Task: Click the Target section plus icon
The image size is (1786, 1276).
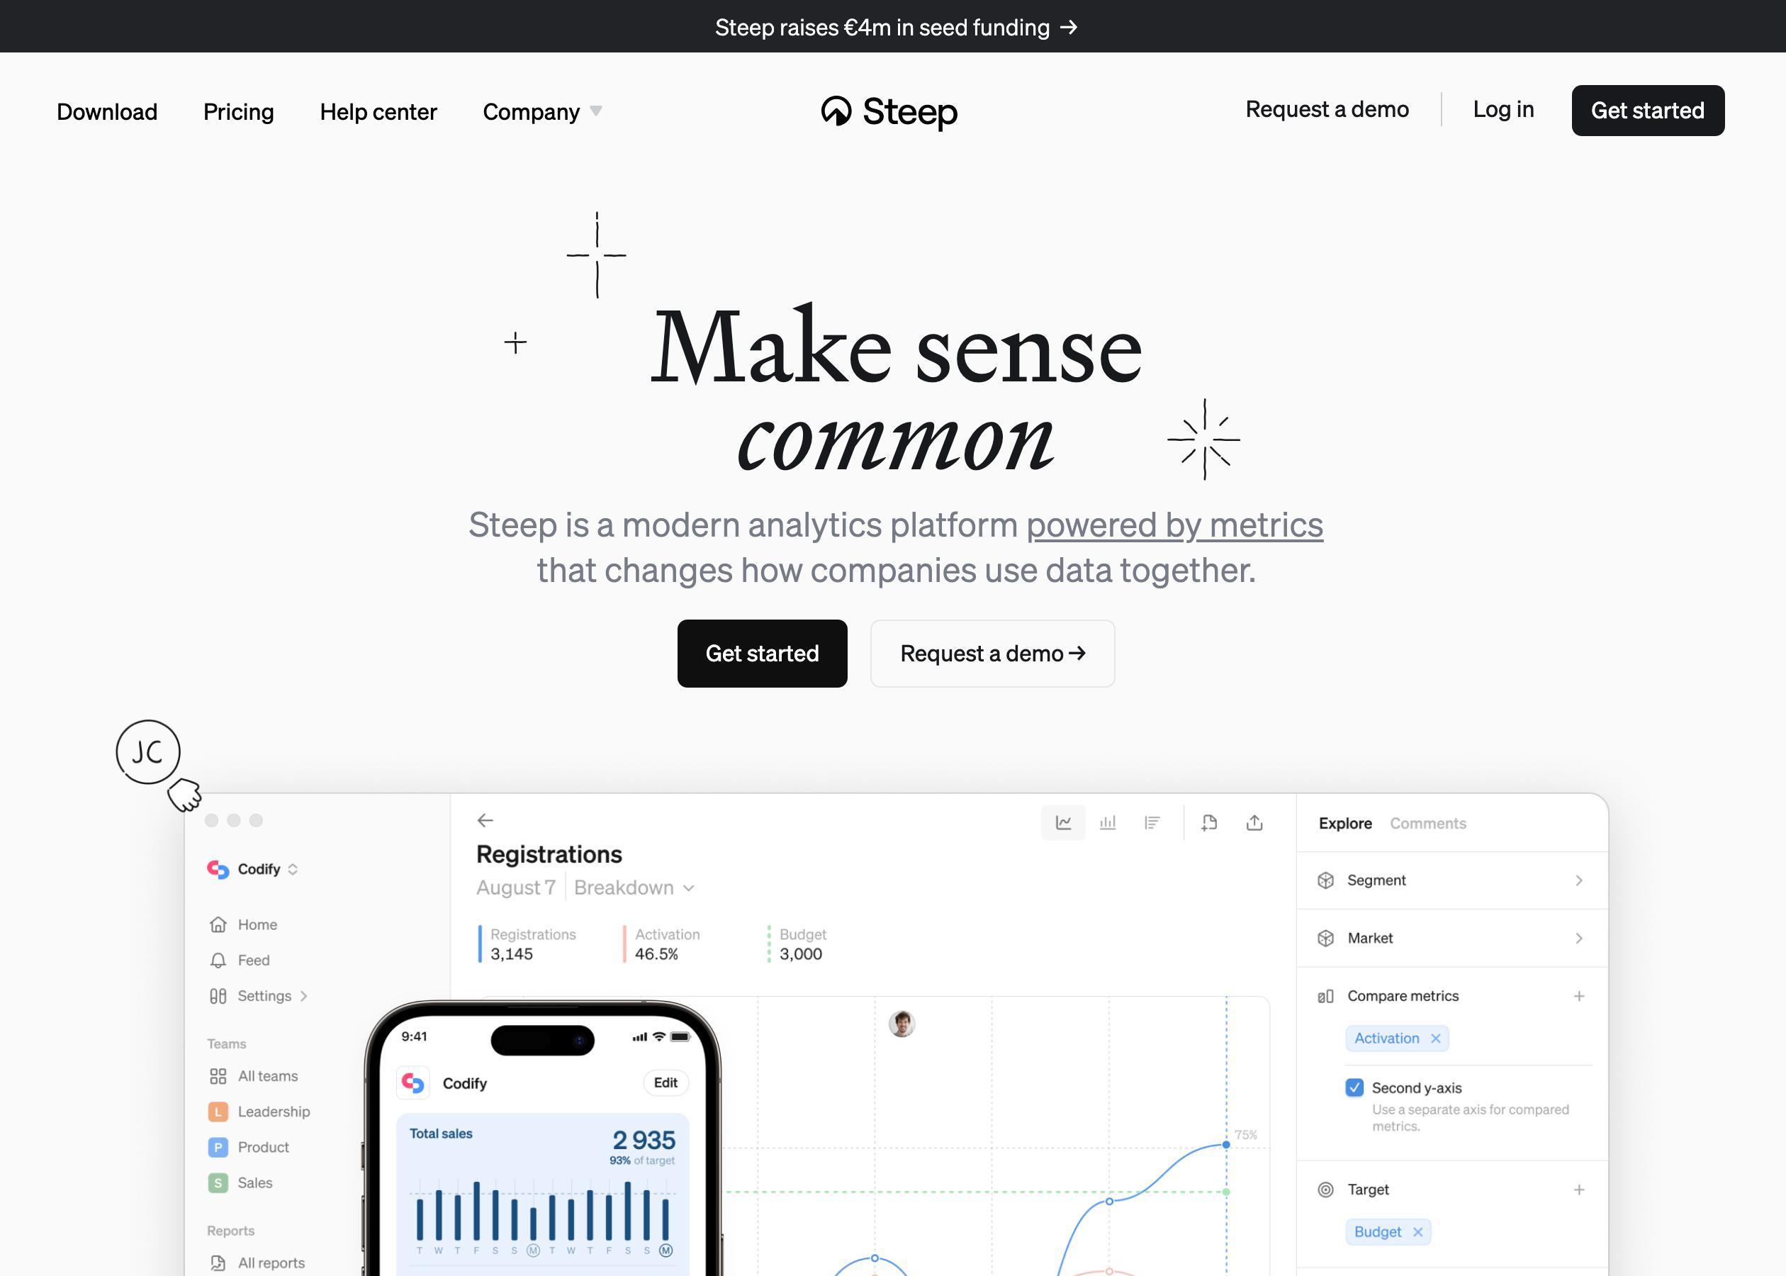Action: point(1578,1189)
